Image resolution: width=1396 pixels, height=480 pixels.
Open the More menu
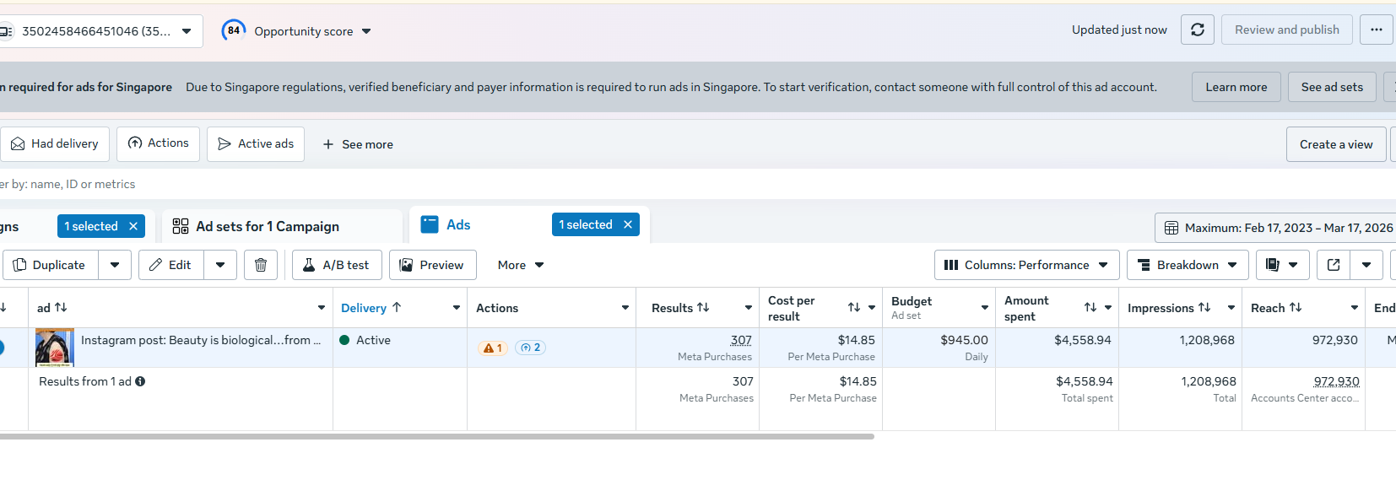520,265
